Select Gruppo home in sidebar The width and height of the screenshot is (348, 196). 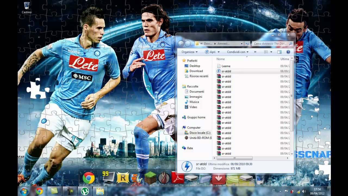[x=196, y=117]
